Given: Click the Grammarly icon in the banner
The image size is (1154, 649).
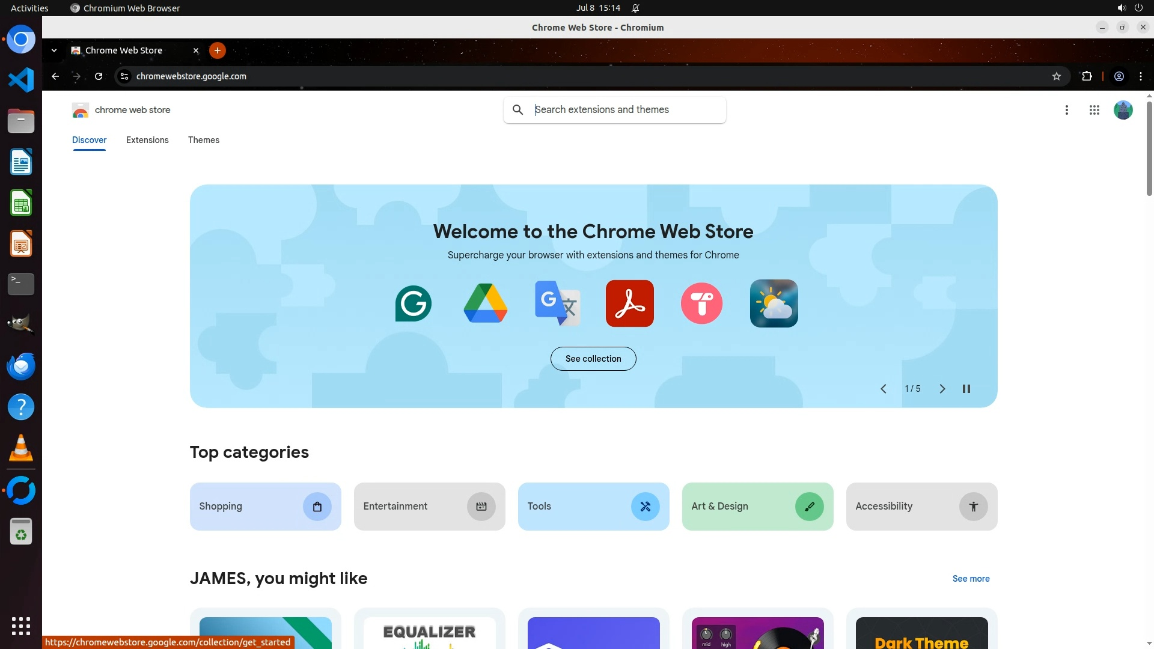Looking at the screenshot, I should tap(414, 303).
